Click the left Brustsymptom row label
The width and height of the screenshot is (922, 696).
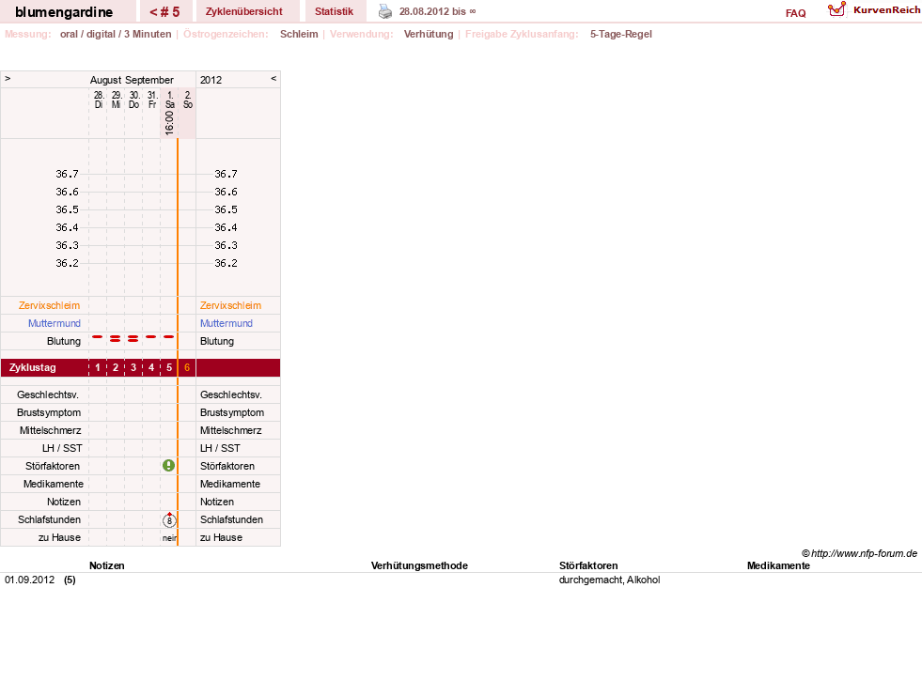[49, 412]
